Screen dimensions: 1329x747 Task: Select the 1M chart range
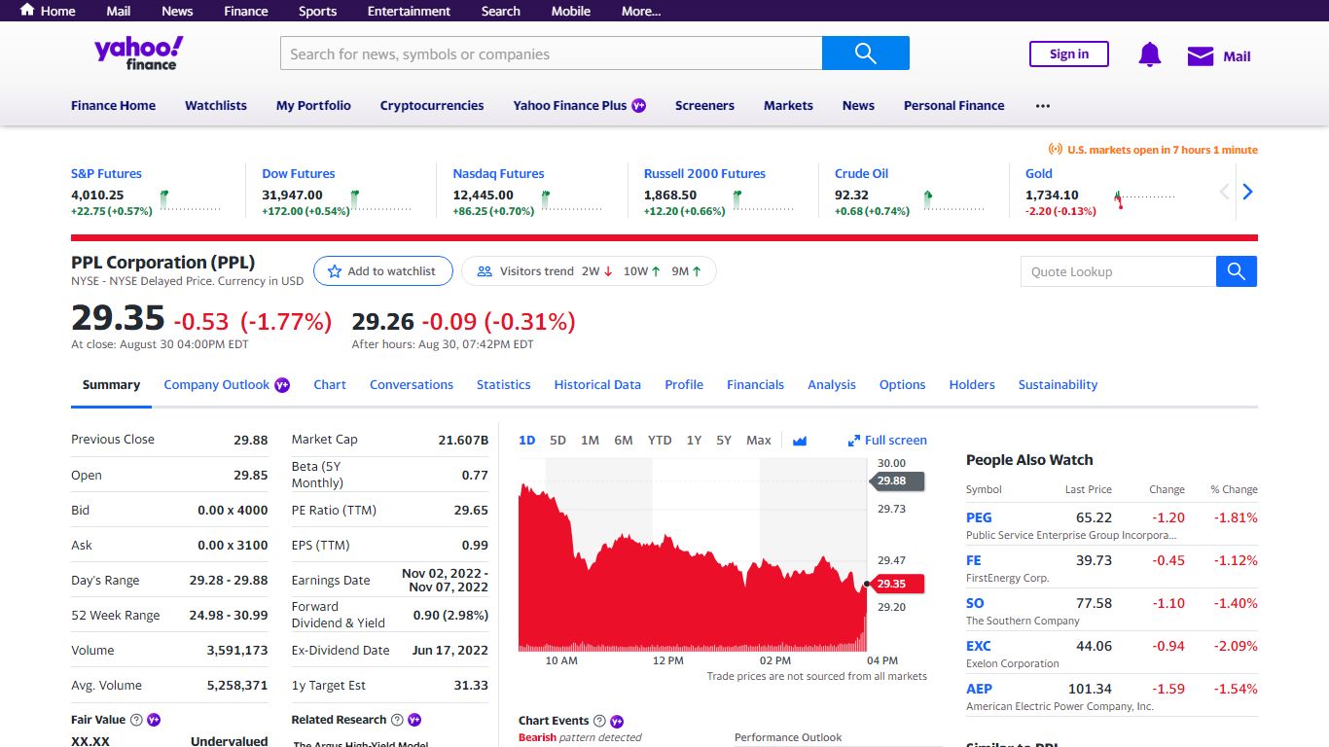[x=590, y=441]
